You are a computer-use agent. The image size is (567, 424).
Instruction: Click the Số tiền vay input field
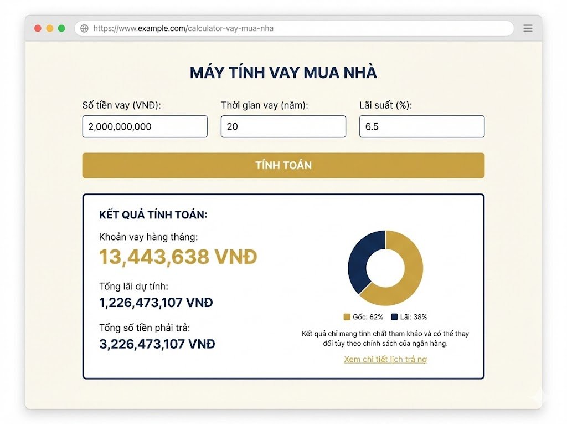[x=145, y=126]
